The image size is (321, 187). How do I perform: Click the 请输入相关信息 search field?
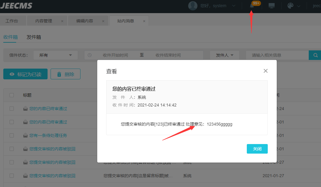(277, 55)
